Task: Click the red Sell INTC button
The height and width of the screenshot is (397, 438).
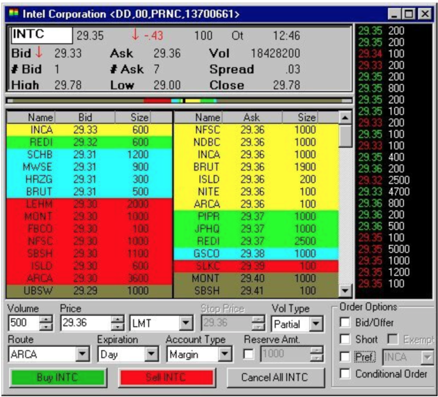Action: click(x=166, y=378)
